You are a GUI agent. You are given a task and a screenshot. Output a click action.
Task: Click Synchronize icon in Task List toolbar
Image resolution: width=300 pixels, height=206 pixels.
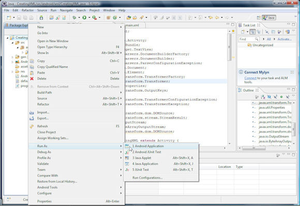287,32
